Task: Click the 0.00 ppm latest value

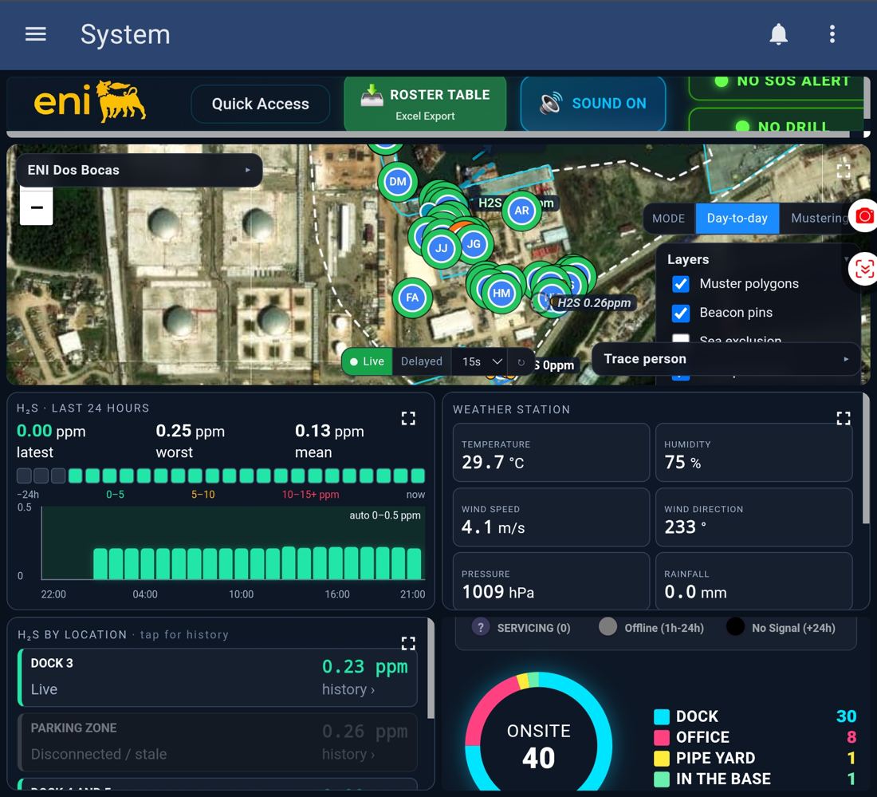Action: pos(51,431)
